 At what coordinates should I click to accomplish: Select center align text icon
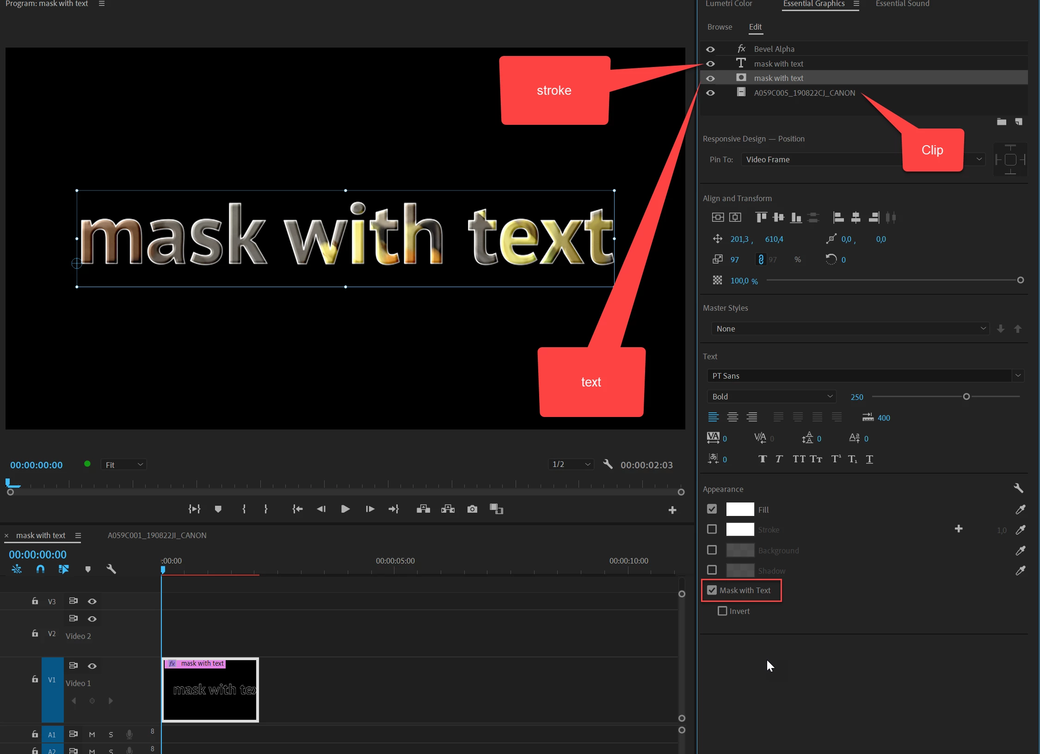click(x=732, y=417)
